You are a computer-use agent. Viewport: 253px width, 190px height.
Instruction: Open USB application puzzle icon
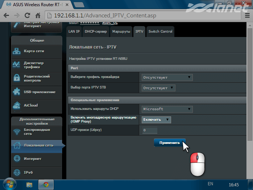(17, 92)
